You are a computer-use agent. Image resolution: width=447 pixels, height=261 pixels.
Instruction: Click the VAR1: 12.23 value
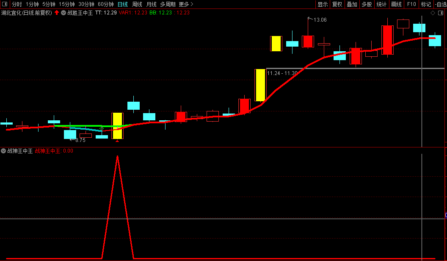click(x=133, y=13)
